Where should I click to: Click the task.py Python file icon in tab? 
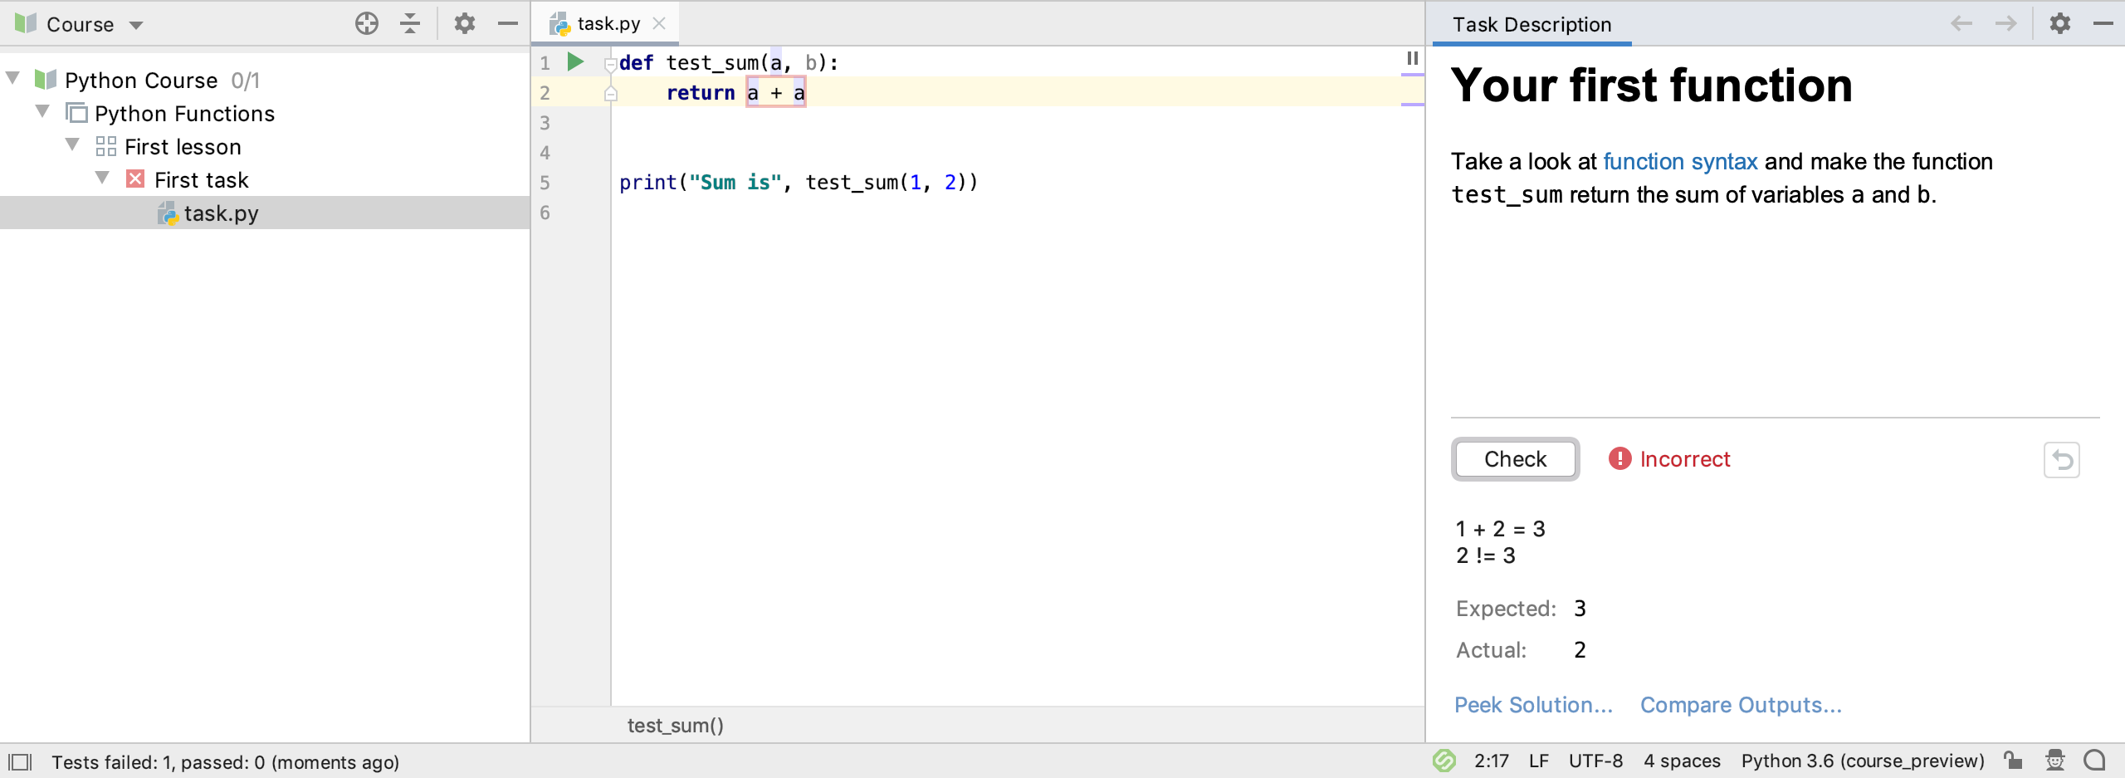tap(559, 24)
